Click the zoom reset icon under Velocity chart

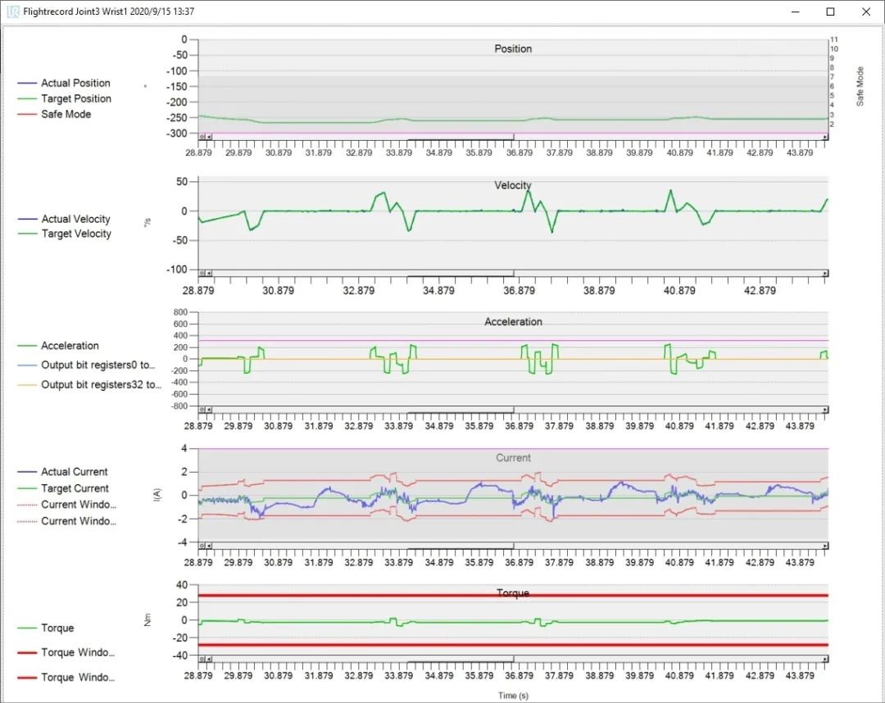coord(202,274)
